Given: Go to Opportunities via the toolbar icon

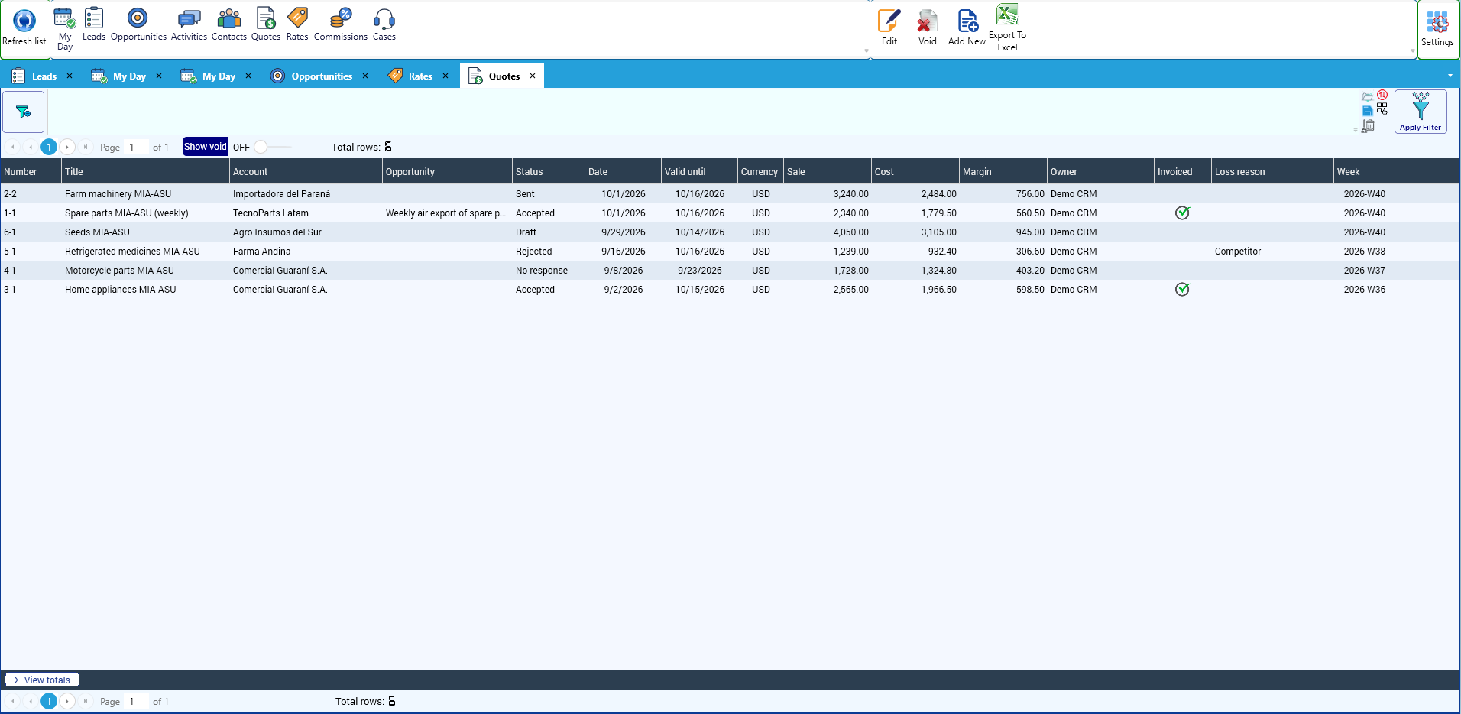Looking at the screenshot, I should pos(138,24).
